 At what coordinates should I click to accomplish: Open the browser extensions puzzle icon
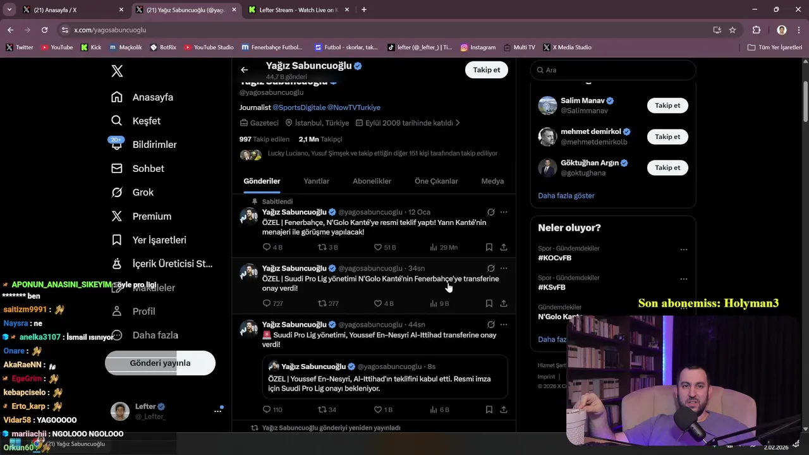click(757, 30)
